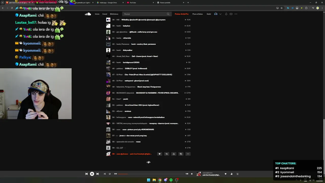Open track 39 babyboo
325x183 pixels.
coord(126,26)
